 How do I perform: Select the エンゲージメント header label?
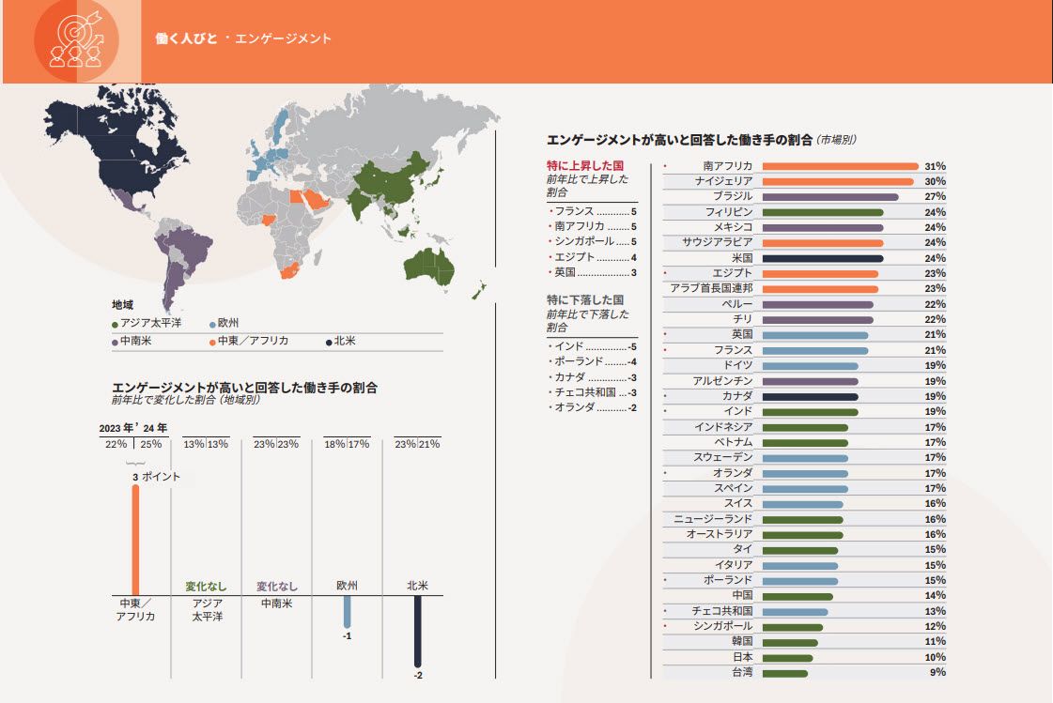(283, 38)
